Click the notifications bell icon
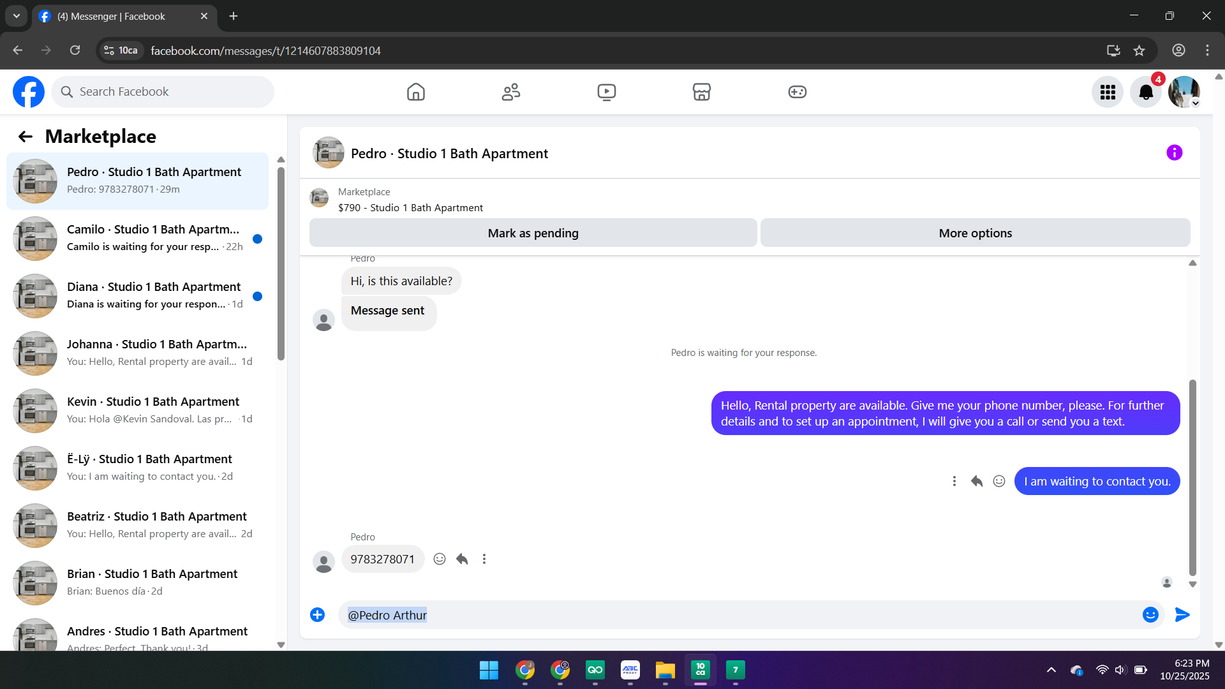 coord(1145,93)
